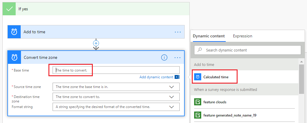Image resolution: width=307 pixels, height=123 pixels.
Task: Switch to the Expression tab
Action: point(243,36)
